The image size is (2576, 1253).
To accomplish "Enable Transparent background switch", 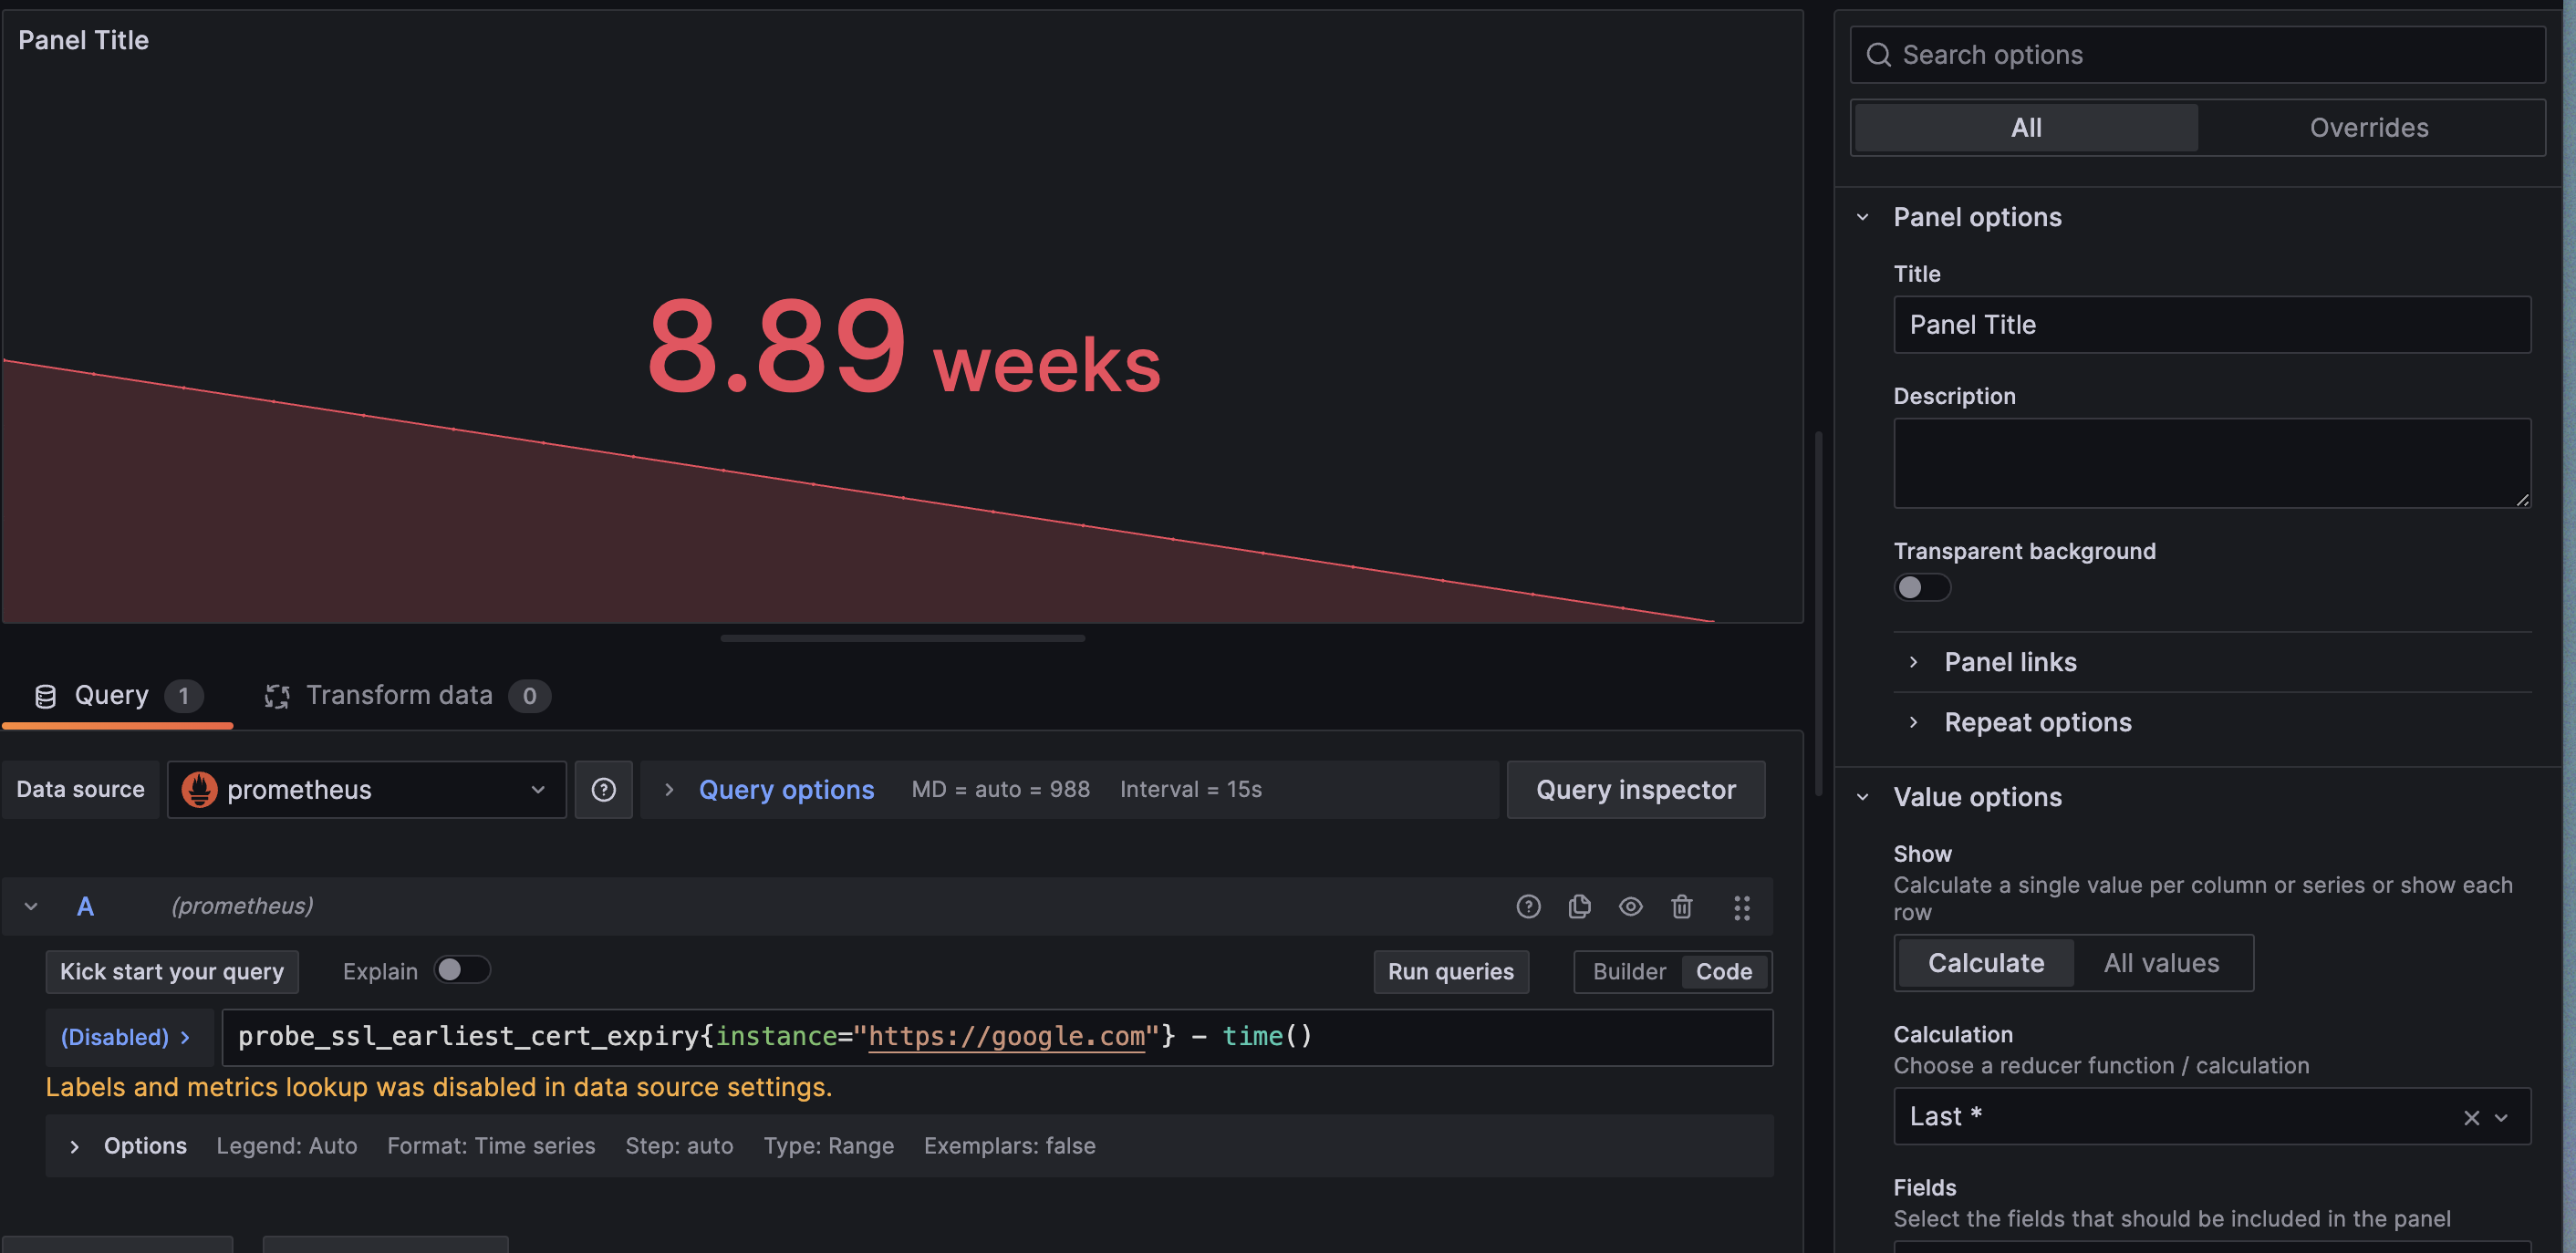I will click(1921, 587).
